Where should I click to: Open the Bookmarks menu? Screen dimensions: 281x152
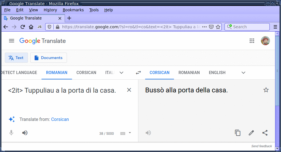click(73, 10)
